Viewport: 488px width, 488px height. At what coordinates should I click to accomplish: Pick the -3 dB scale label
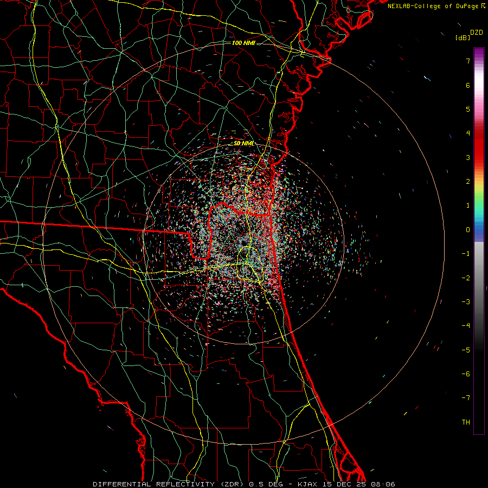466,302
